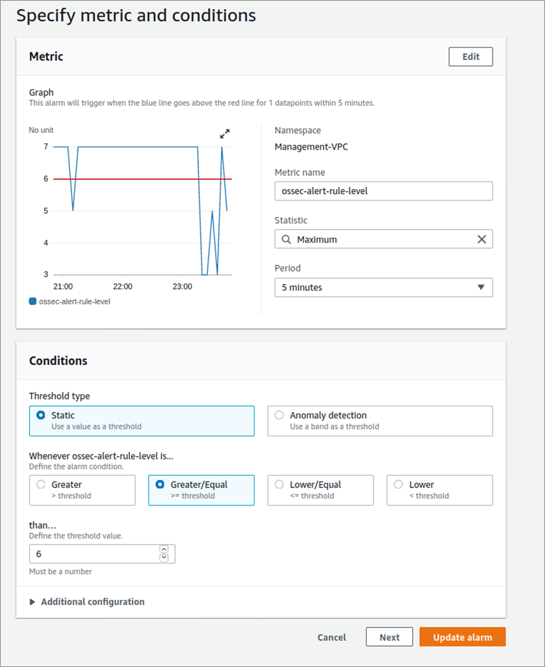Choose the Lower than threshold condition

(439, 490)
